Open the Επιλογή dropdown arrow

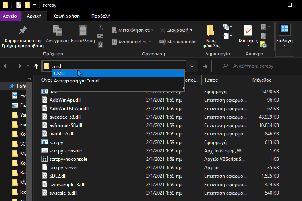[284, 46]
